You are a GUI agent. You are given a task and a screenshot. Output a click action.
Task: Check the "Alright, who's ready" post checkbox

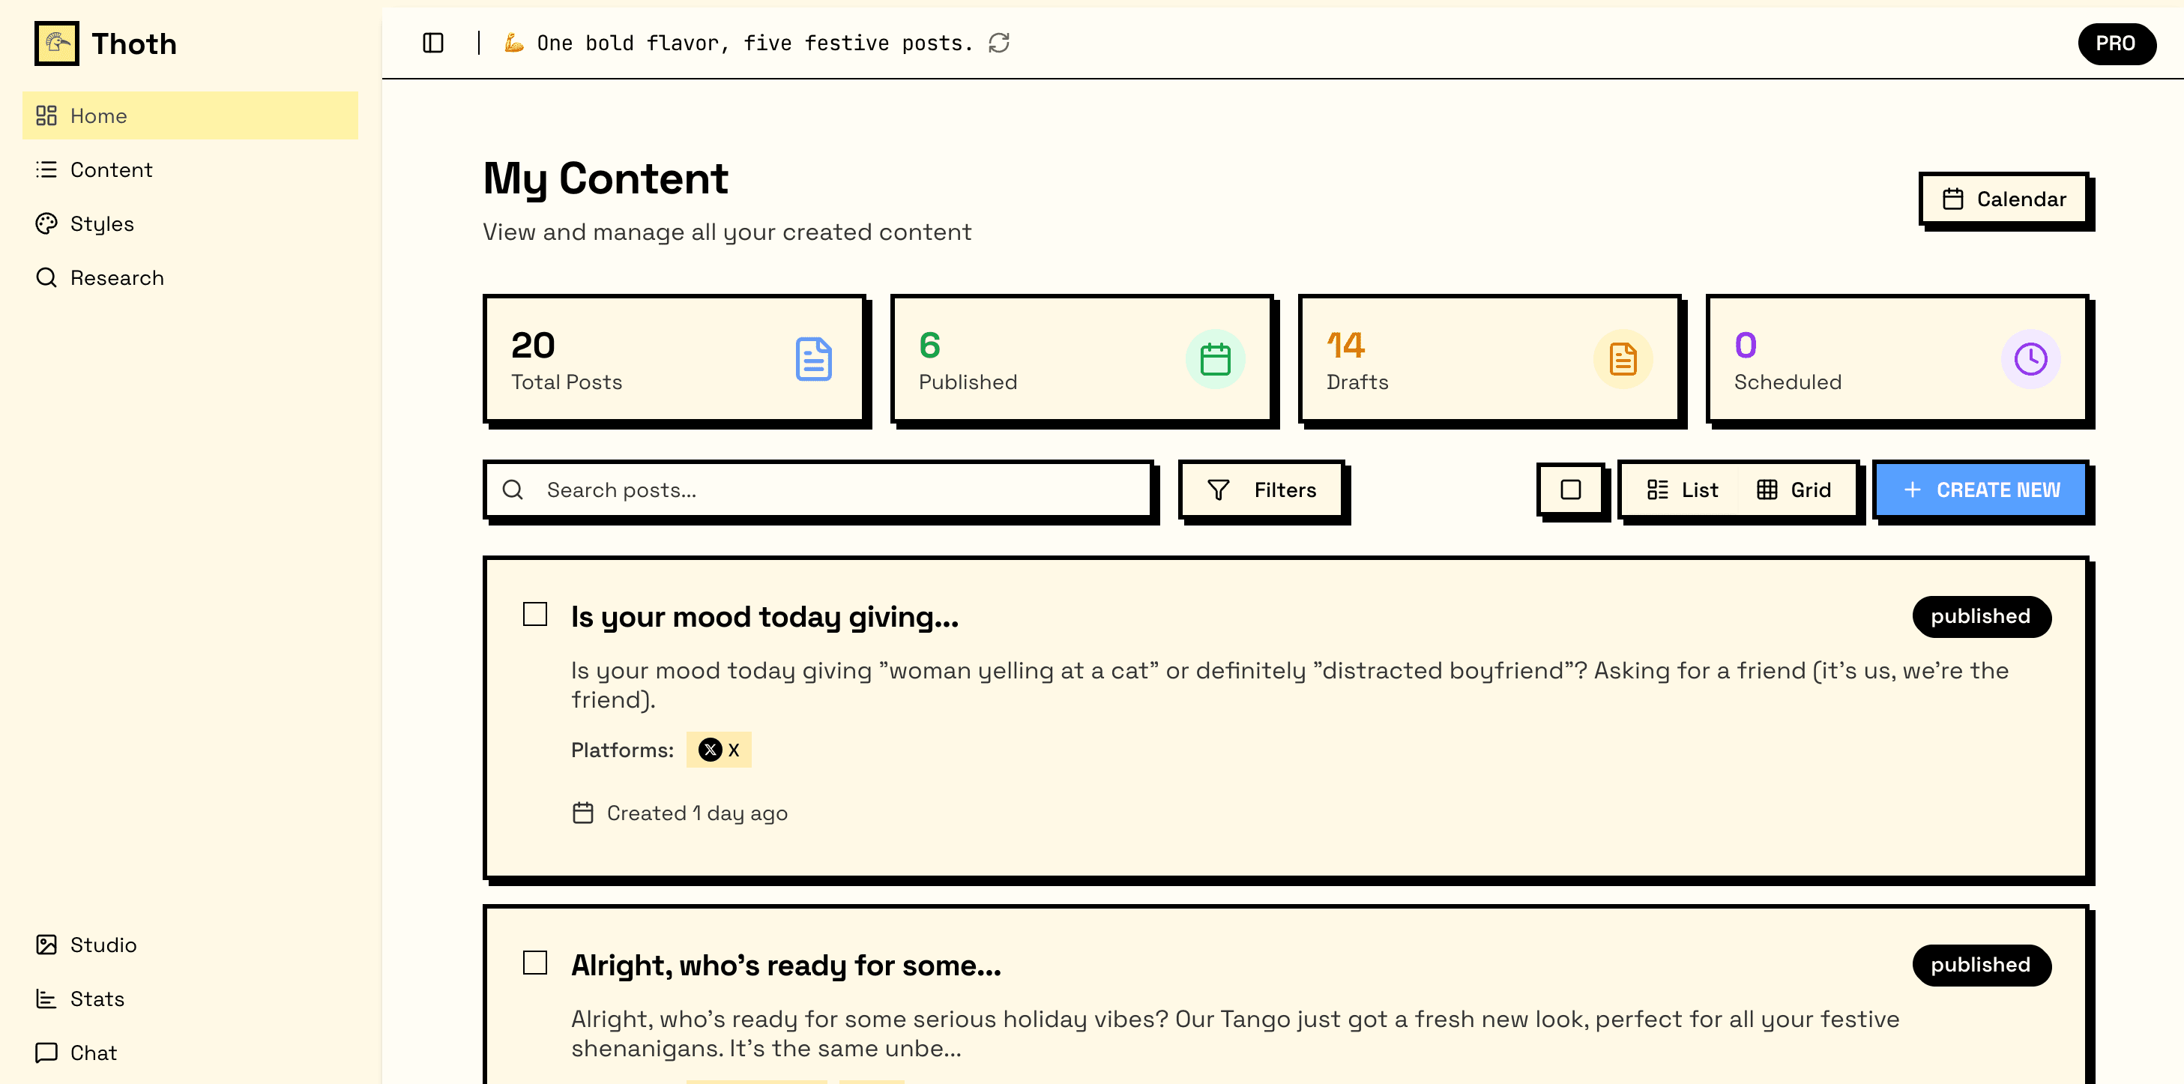coord(535,963)
